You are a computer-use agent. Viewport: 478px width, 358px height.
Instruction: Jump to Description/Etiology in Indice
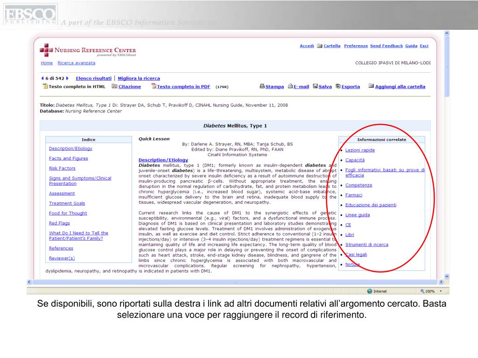pos(70,148)
